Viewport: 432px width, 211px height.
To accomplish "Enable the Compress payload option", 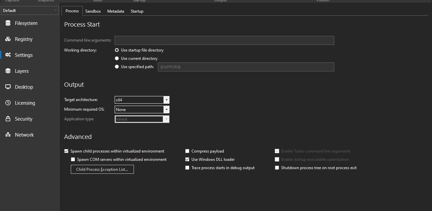I will coord(187,151).
